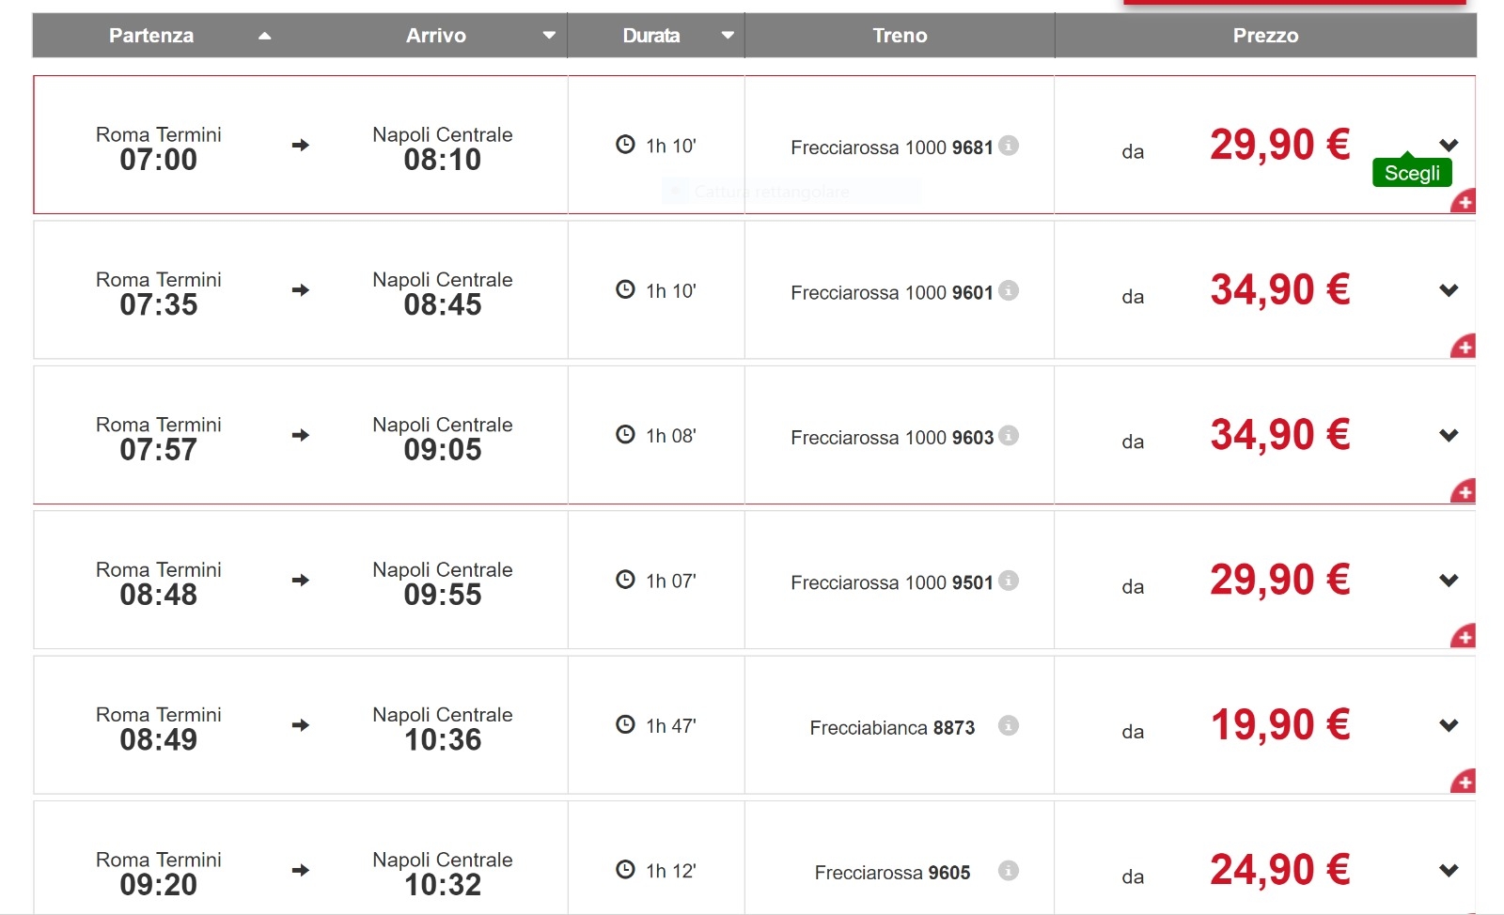Click info icon for Frecciarossa 9605
Image resolution: width=1504 pixels, height=915 pixels.
click(1009, 871)
